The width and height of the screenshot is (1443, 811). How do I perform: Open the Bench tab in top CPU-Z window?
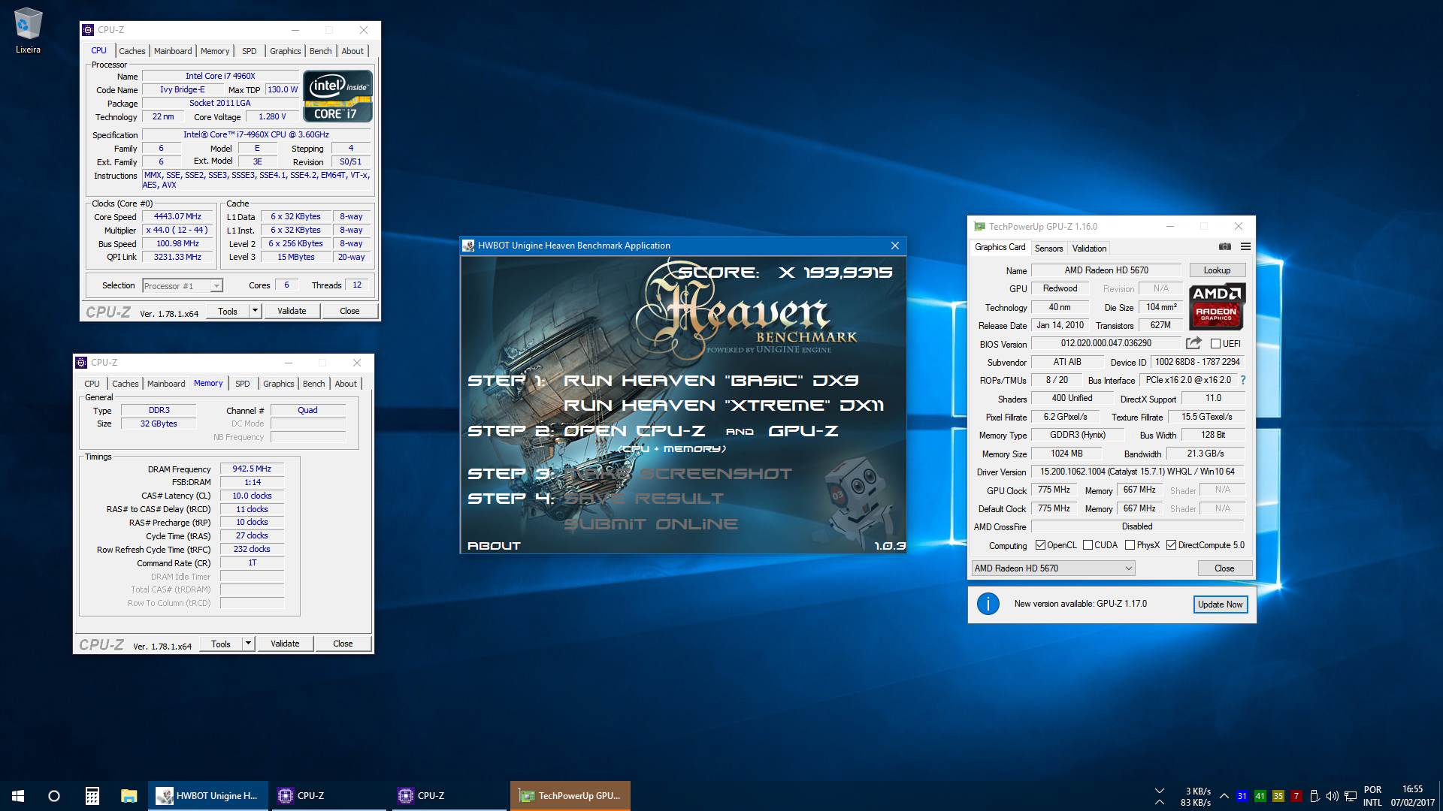[320, 51]
